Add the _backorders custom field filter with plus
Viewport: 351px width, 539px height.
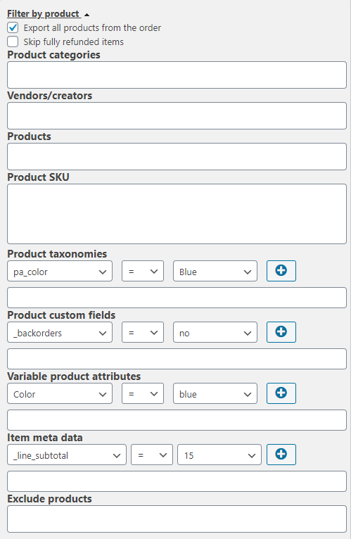coord(281,332)
